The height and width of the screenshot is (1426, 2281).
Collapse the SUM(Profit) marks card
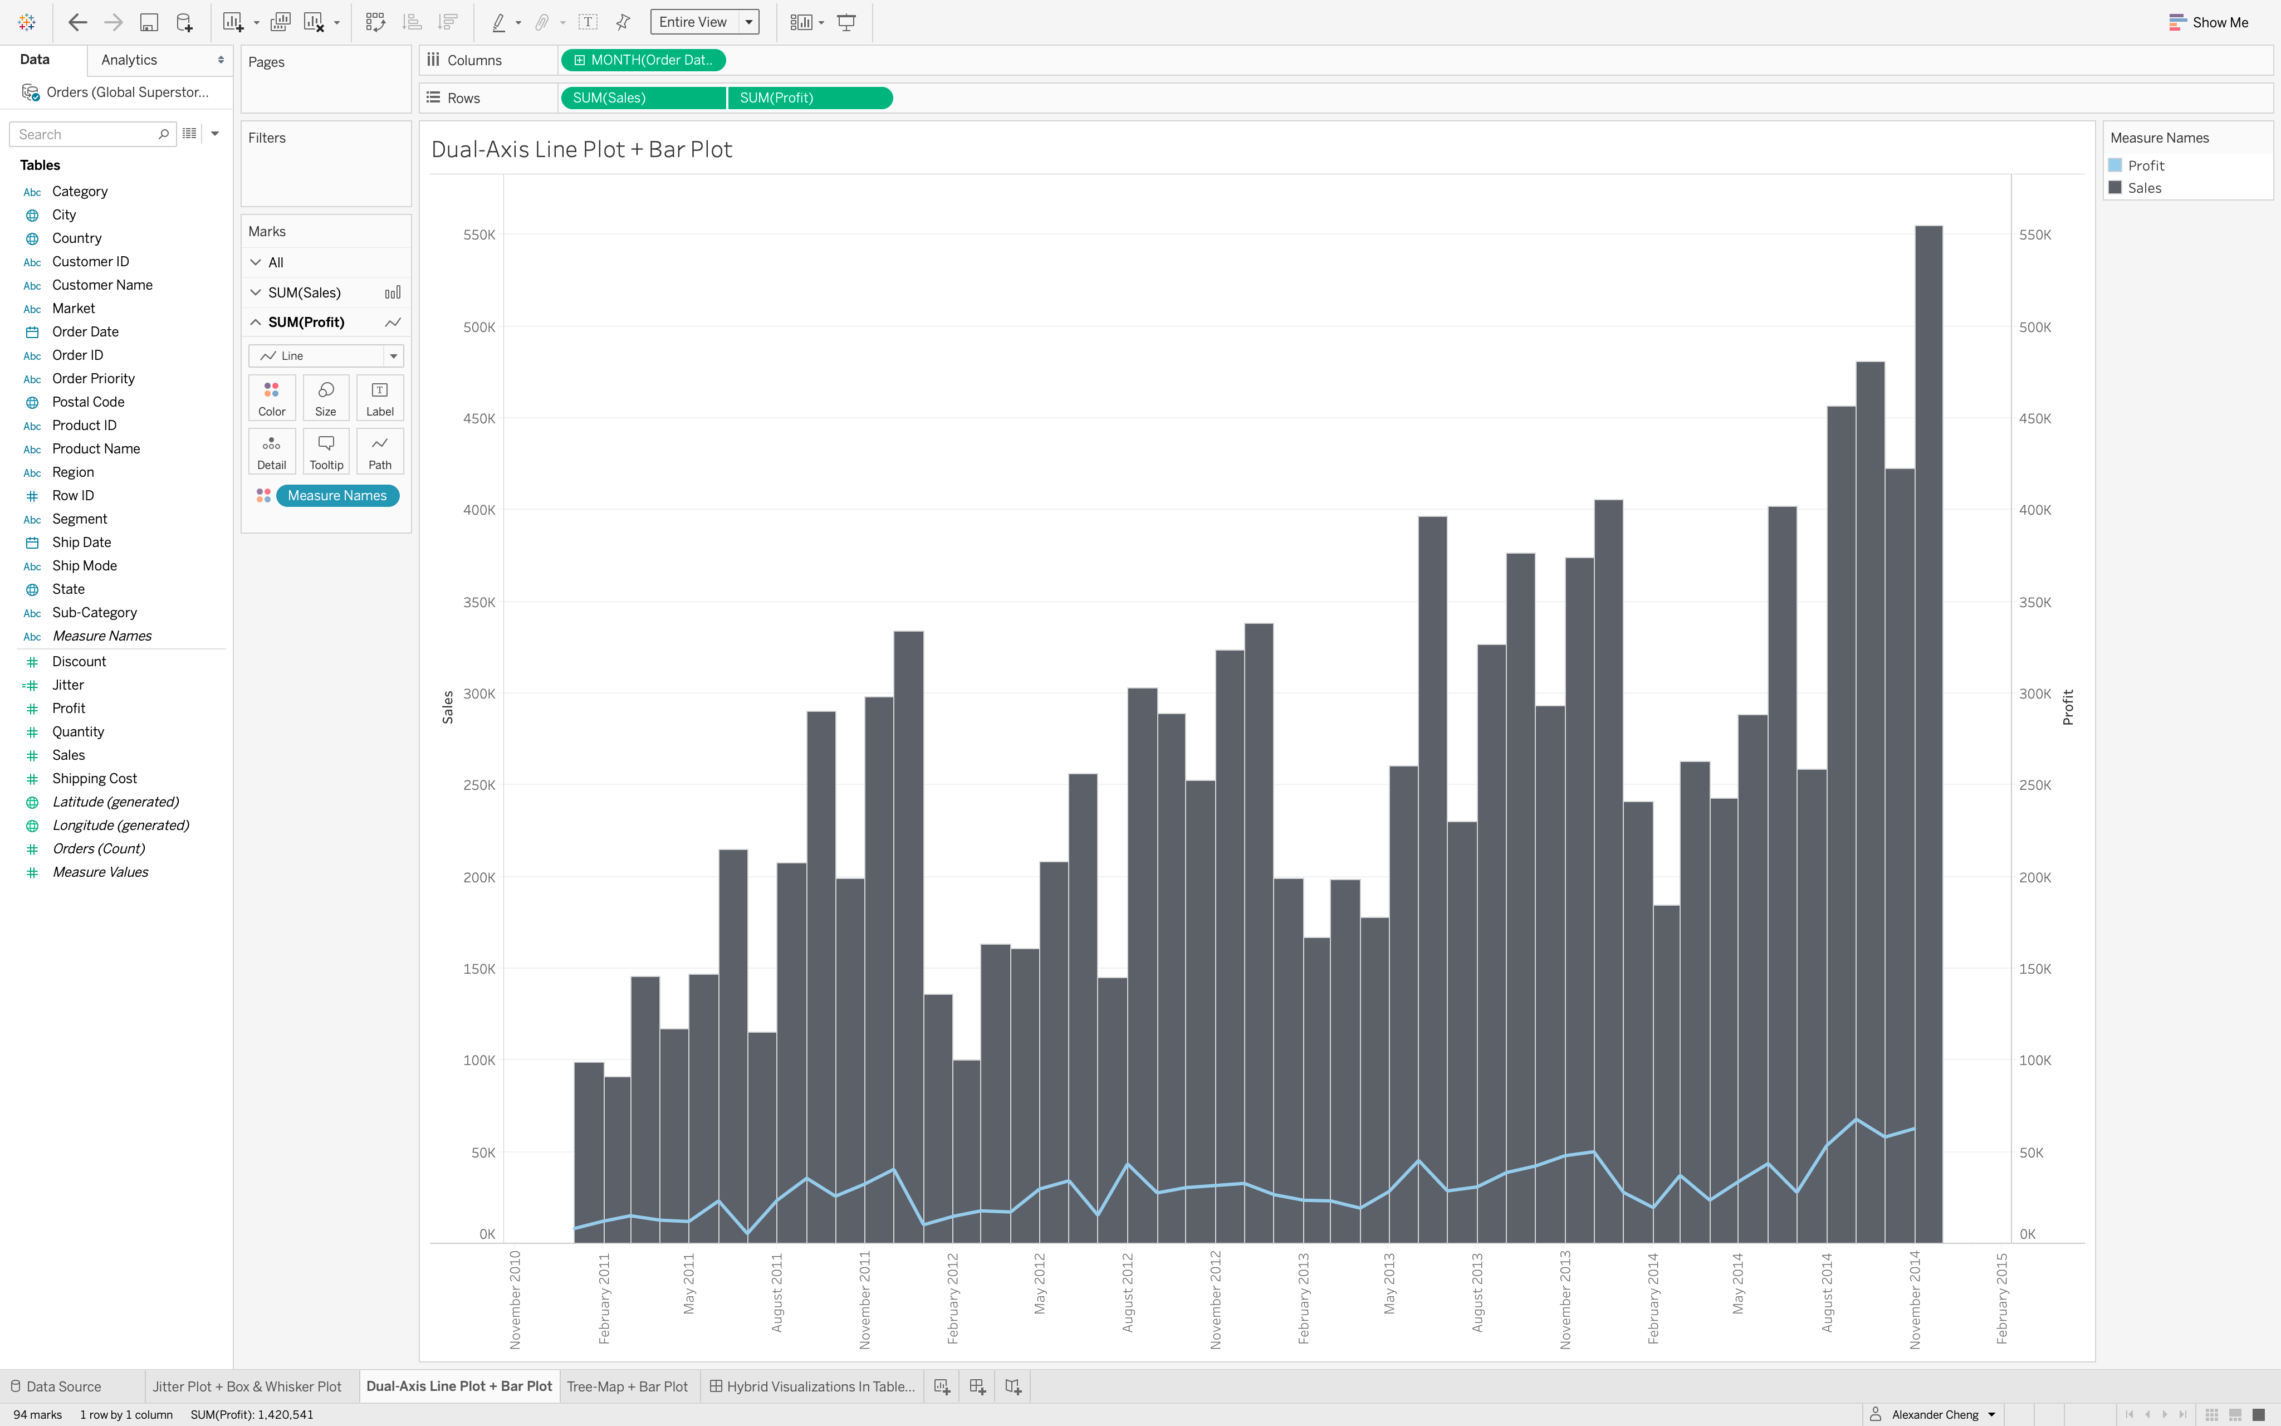256,321
